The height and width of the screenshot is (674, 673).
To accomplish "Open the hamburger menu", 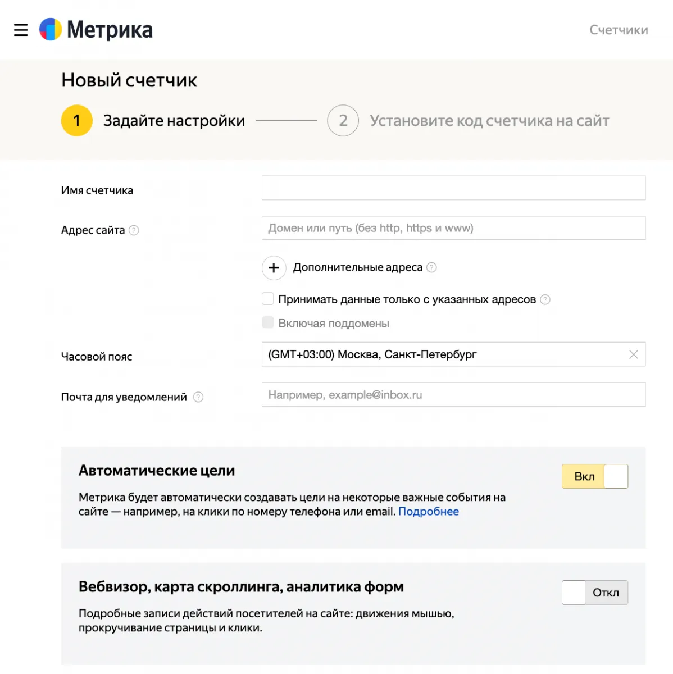I will coord(21,30).
